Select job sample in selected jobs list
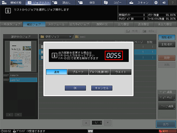 [23, 75]
